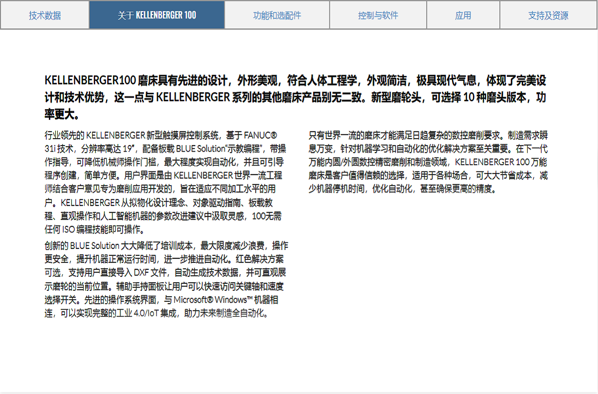Select the 关于 KELLENBERGER 100 tab

157,15
